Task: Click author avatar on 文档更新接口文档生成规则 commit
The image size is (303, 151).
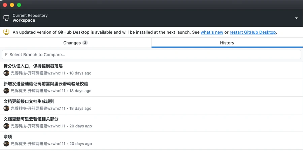Action: coord(6,109)
